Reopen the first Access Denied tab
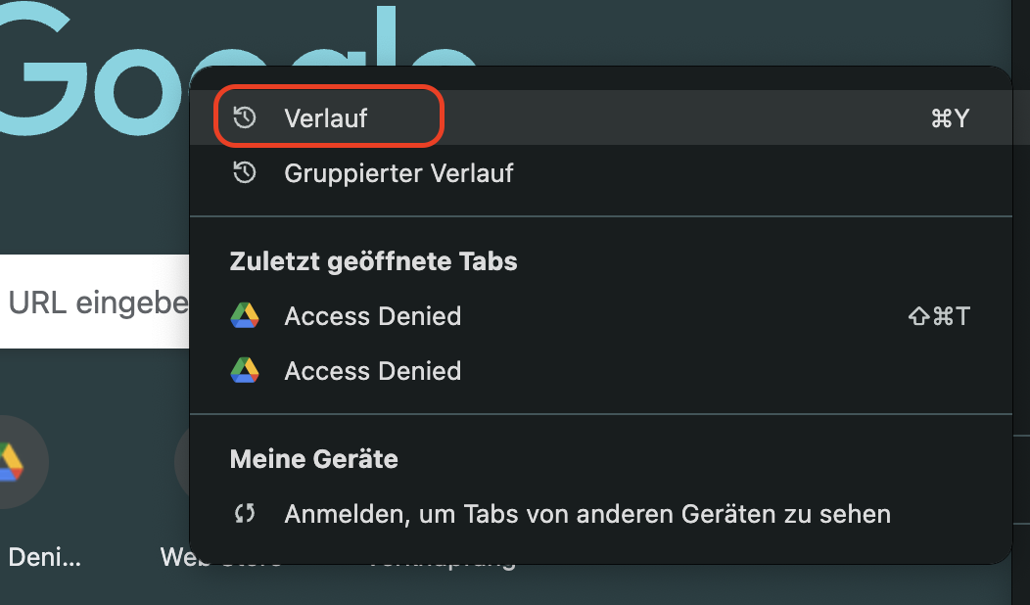This screenshot has width=1030, height=605. (x=372, y=315)
